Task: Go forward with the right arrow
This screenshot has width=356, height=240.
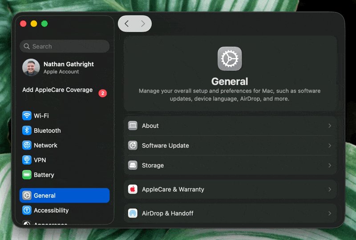Action: [x=143, y=24]
